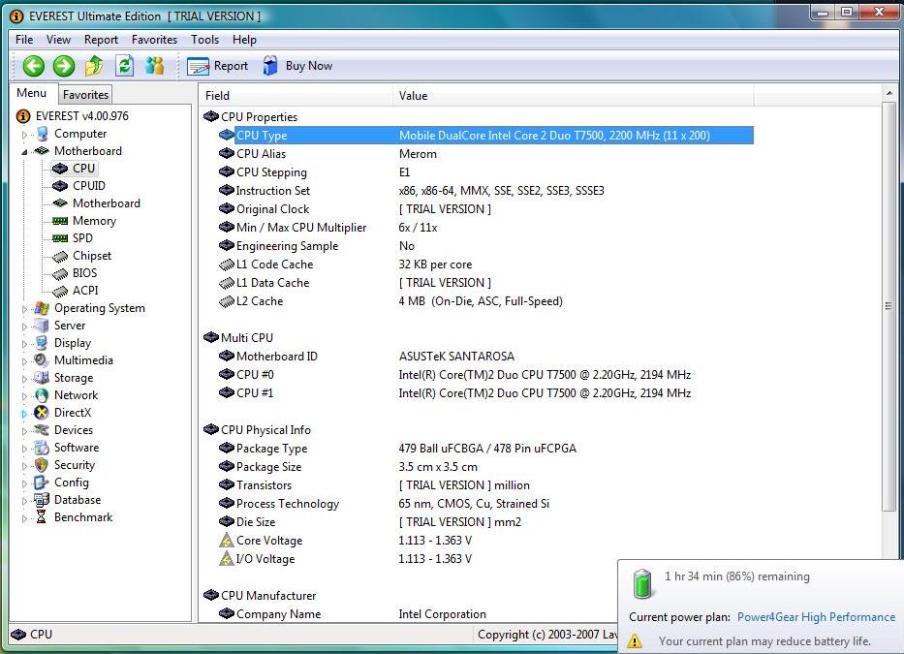Select the SPD module icon in tree

pos(60,238)
